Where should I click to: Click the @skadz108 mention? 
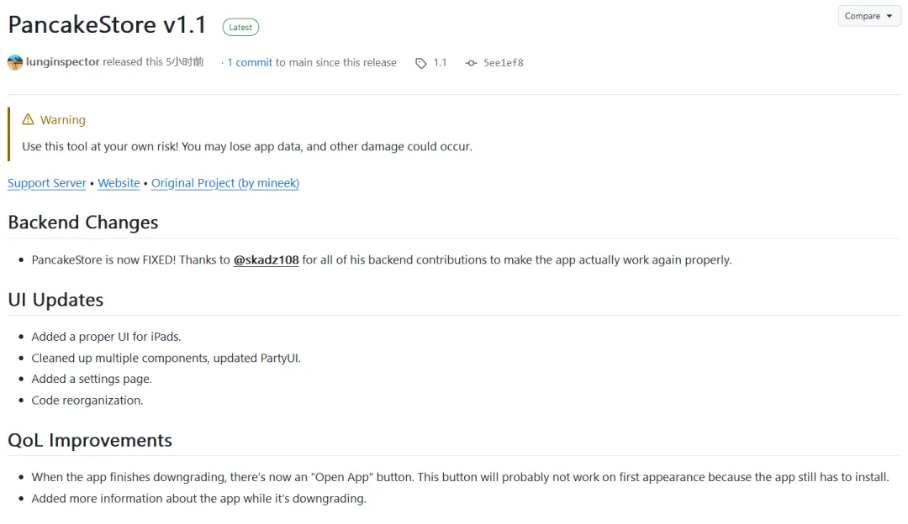click(x=266, y=260)
